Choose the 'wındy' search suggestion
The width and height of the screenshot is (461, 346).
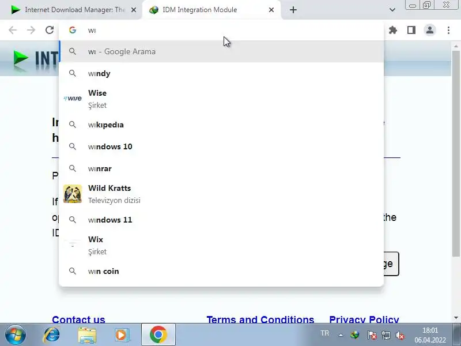(221, 73)
